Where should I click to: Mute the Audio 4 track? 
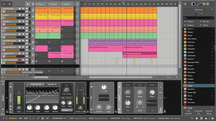pyautogui.click(x=27, y=28)
